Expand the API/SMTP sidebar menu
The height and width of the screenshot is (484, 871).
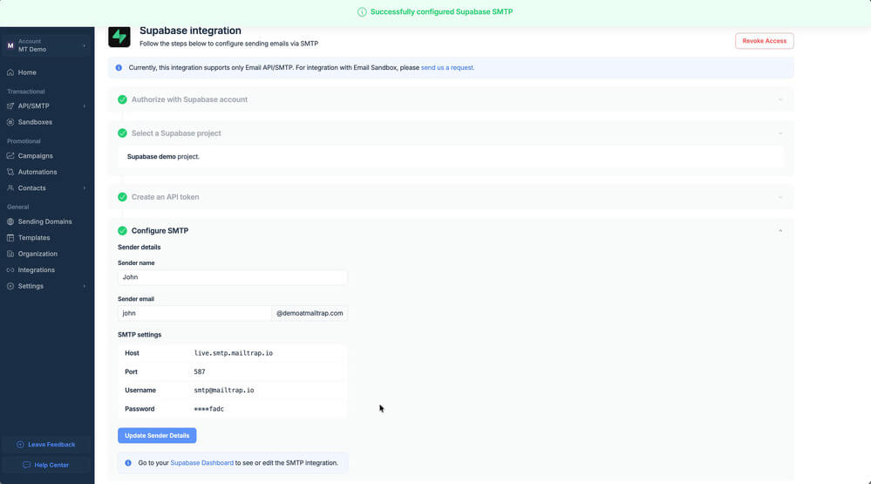click(x=47, y=106)
